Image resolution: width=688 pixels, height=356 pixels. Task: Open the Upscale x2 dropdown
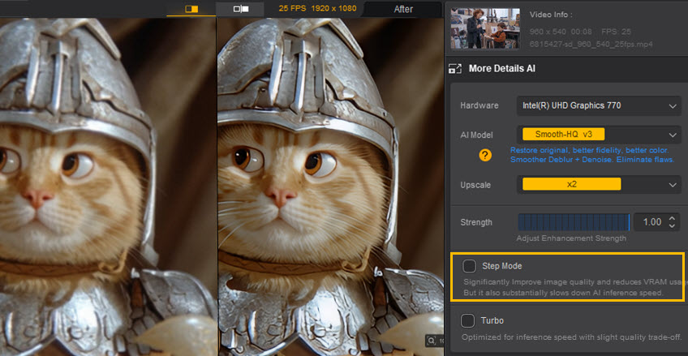pos(598,185)
